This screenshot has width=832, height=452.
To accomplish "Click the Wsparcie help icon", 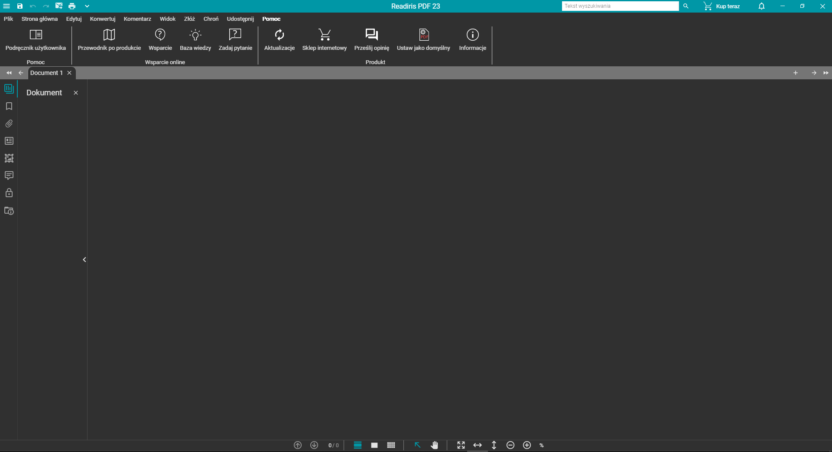I will (x=160, y=40).
